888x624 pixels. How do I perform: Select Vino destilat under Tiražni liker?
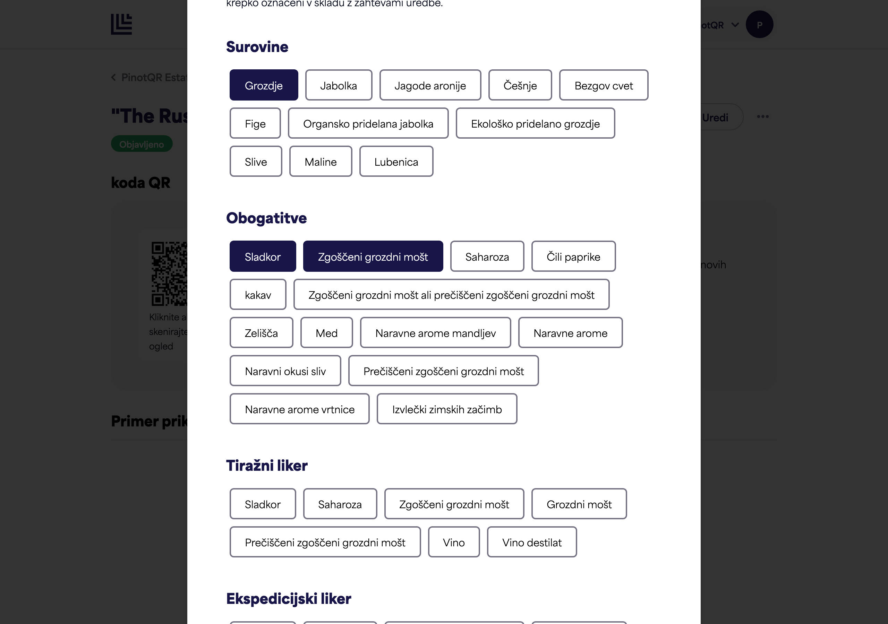click(x=532, y=542)
